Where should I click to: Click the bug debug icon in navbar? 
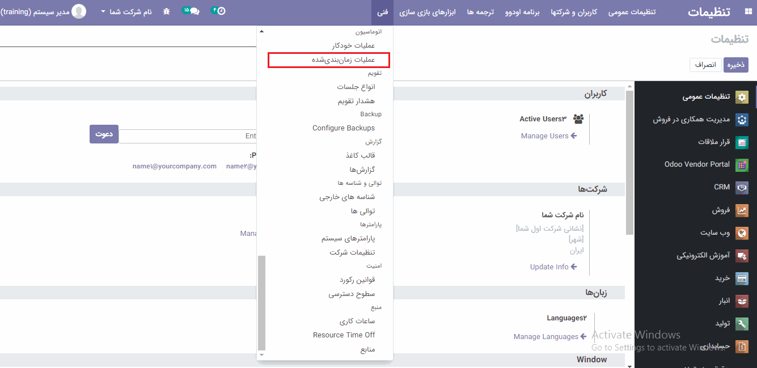coord(166,11)
